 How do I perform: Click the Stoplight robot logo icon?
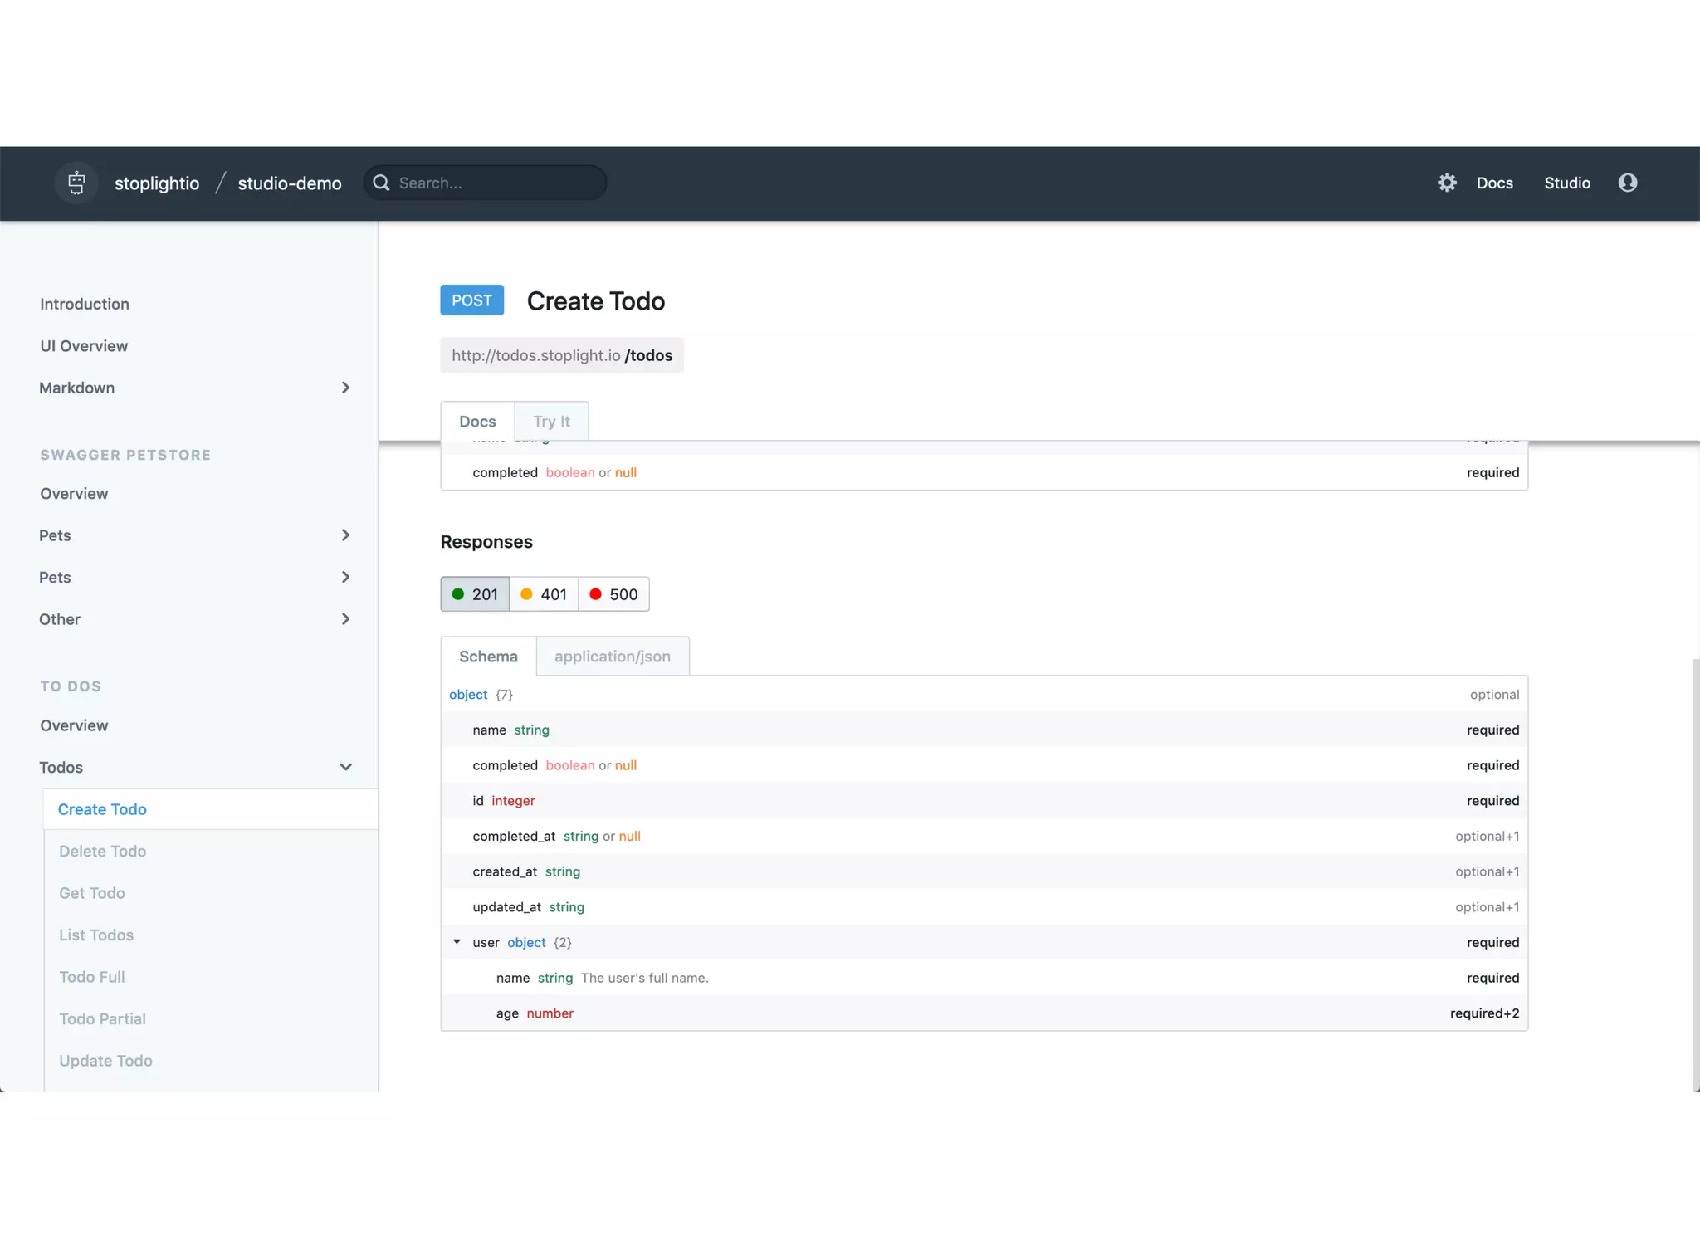76,183
